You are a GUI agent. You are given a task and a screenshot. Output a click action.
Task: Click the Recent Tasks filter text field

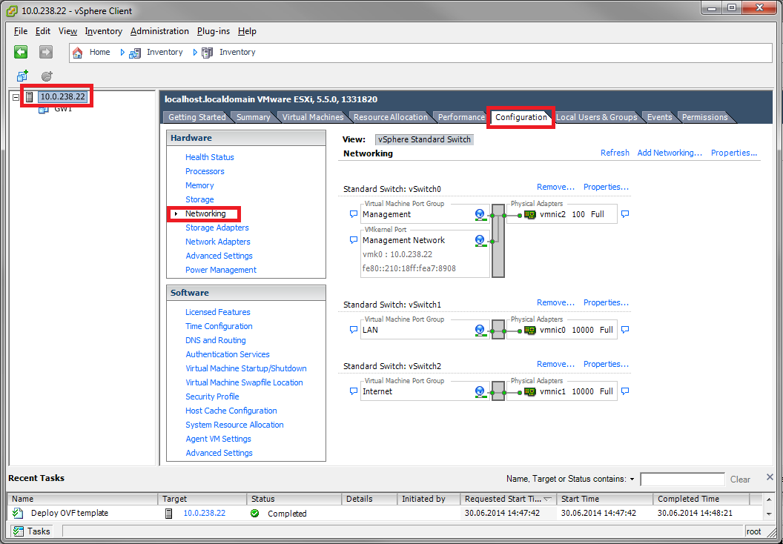(682, 480)
